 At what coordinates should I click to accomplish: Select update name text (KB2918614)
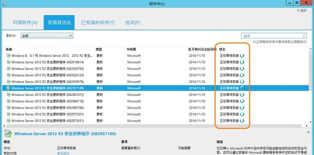[x=48, y=62]
